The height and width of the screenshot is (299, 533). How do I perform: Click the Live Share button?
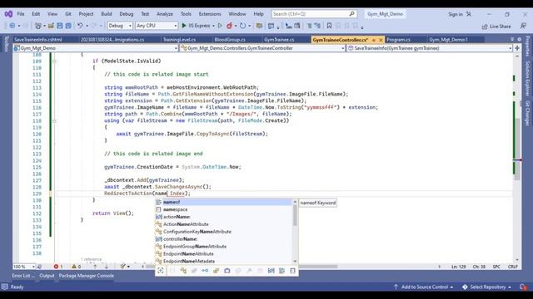496,27
